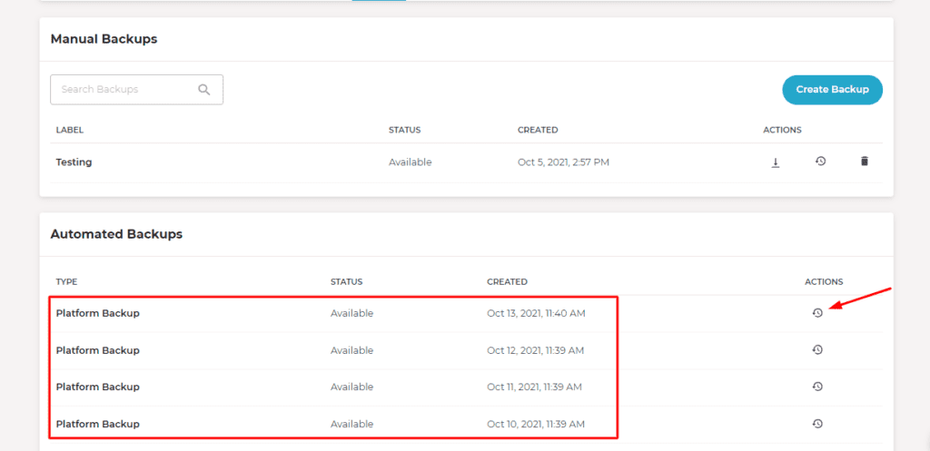Screen dimensions: 930x451
Task: Click the manual backups LABEL column header
Action: 69,130
